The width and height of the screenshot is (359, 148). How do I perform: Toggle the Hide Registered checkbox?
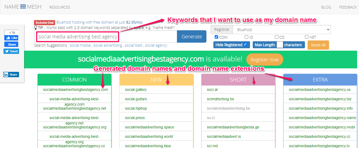(245, 45)
